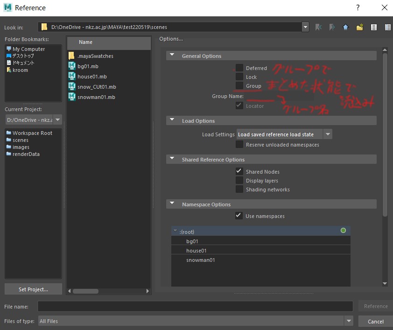
Task: Collapse the Load Options section
Action: [x=172, y=119]
